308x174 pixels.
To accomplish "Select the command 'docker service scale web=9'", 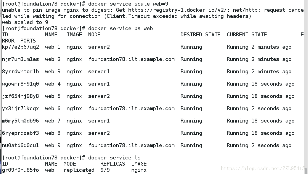I will 128,4.
